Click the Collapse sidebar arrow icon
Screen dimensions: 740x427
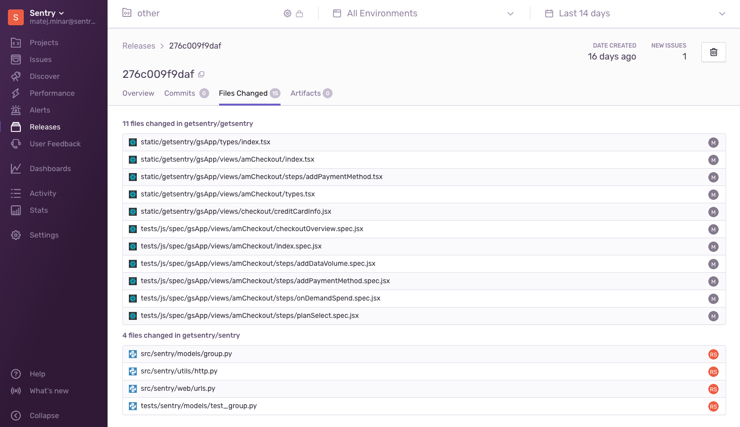click(x=16, y=416)
